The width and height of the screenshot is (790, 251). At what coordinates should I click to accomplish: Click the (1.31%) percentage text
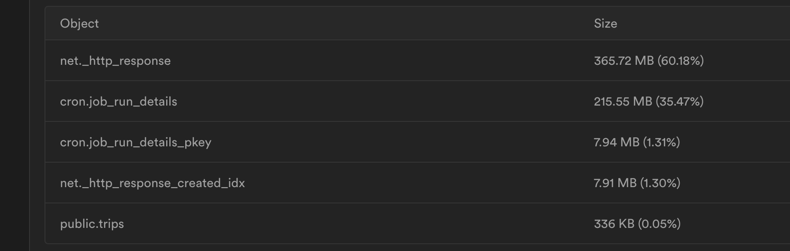(662, 142)
